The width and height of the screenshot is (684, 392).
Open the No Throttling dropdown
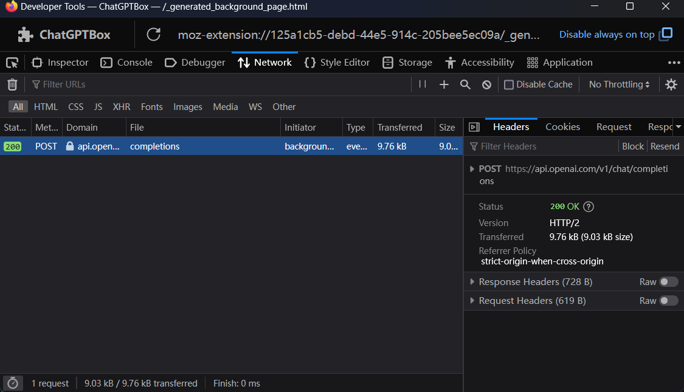(618, 84)
